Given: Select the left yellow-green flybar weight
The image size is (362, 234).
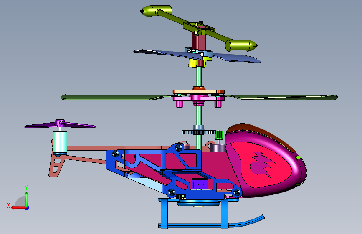Looking at the screenshot, I should coord(156,11).
